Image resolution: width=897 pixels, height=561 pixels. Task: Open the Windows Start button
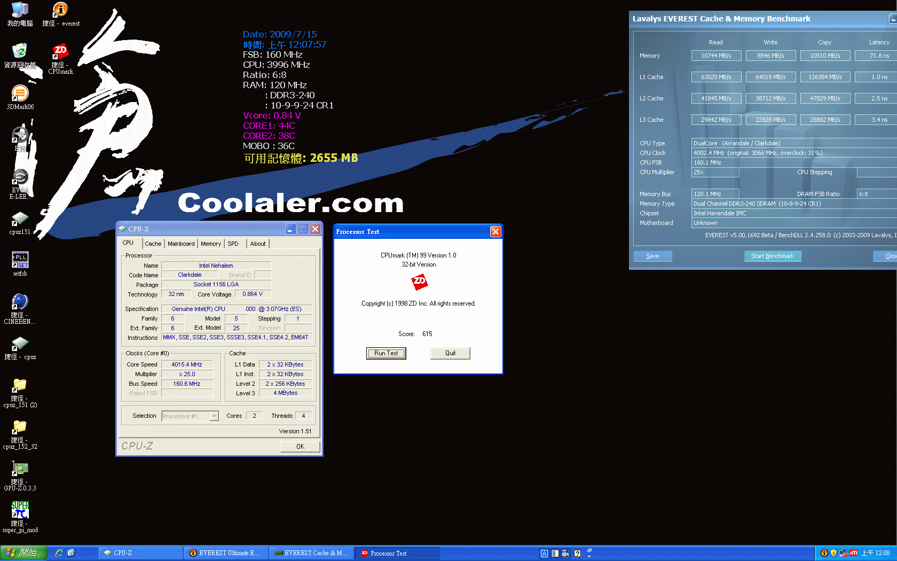[24, 553]
